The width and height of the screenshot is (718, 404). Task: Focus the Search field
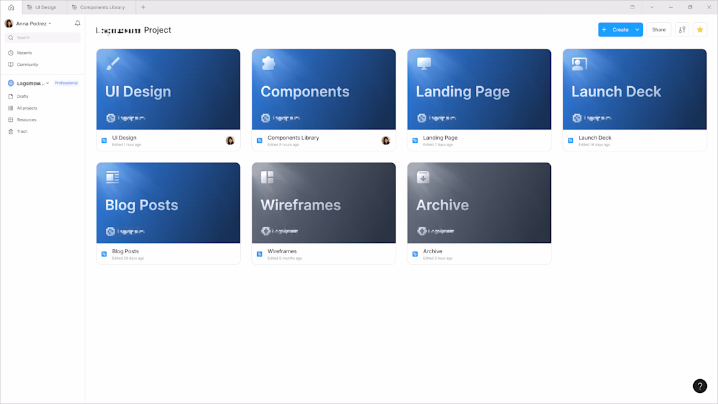(42, 38)
